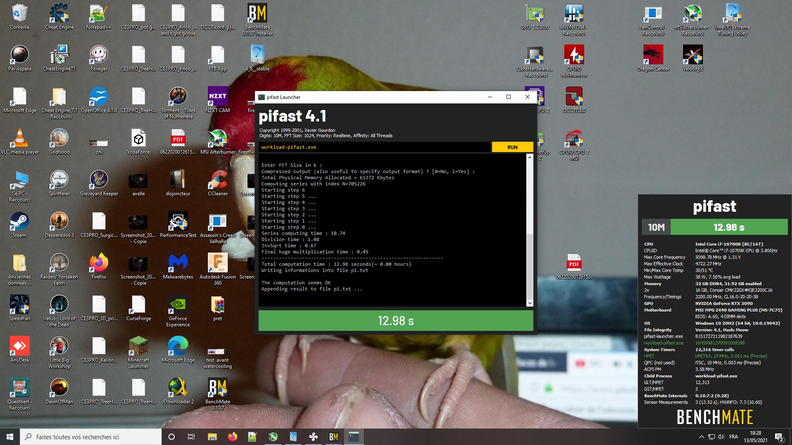The width and height of the screenshot is (792, 445).
Task: Click the console scrollbar down arrow
Action: 530,303
